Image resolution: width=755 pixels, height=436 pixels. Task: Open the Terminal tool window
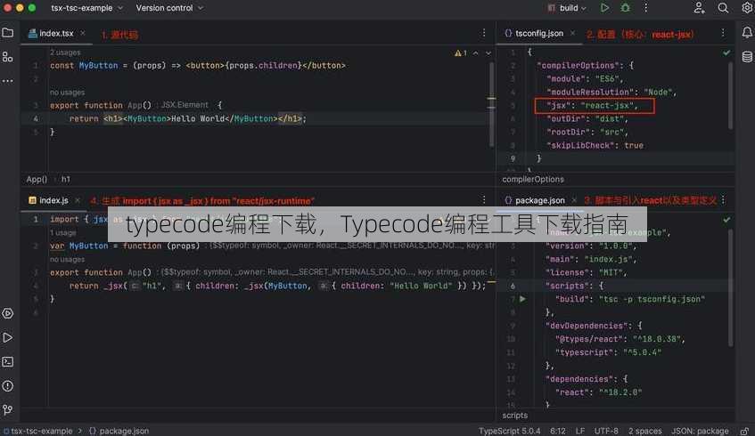click(x=8, y=361)
